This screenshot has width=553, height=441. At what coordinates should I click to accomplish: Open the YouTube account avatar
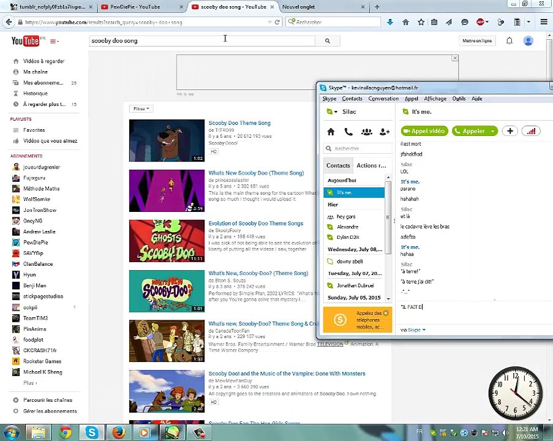point(528,41)
